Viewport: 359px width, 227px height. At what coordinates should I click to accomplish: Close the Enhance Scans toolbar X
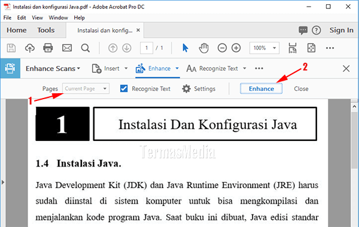pyautogui.click(x=346, y=68)
